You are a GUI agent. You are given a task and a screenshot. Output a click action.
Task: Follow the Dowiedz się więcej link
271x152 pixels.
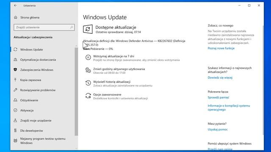click(x=220, y=78)
